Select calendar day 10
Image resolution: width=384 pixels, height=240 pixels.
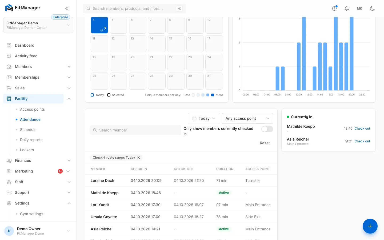click(x=214, y=25)
